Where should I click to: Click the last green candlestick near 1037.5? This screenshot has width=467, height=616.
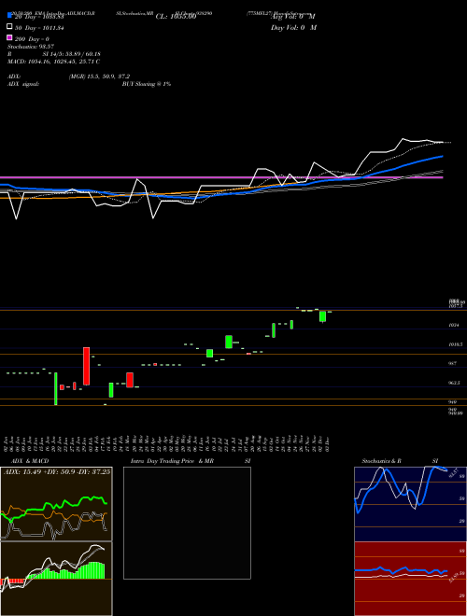click(323, 316)
